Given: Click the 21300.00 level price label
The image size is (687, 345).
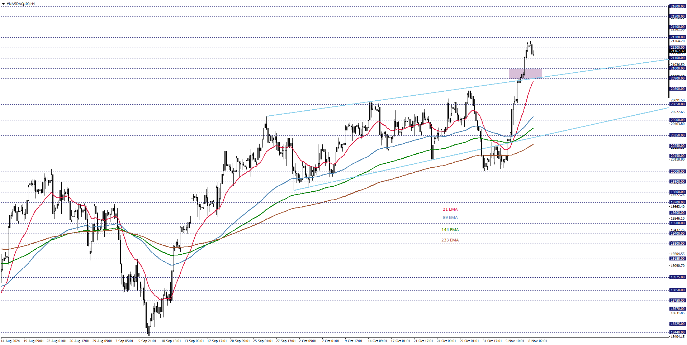Looking at the screenshot, I should [677, 37].
